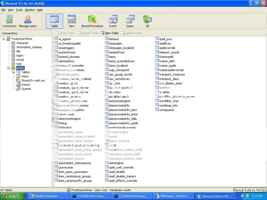Expand the Tables tree node
The height and width of the screenshot is (200, 267).
[x=13, y=72]
